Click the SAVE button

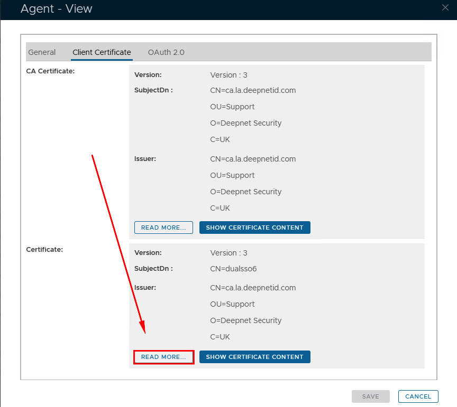370,396
